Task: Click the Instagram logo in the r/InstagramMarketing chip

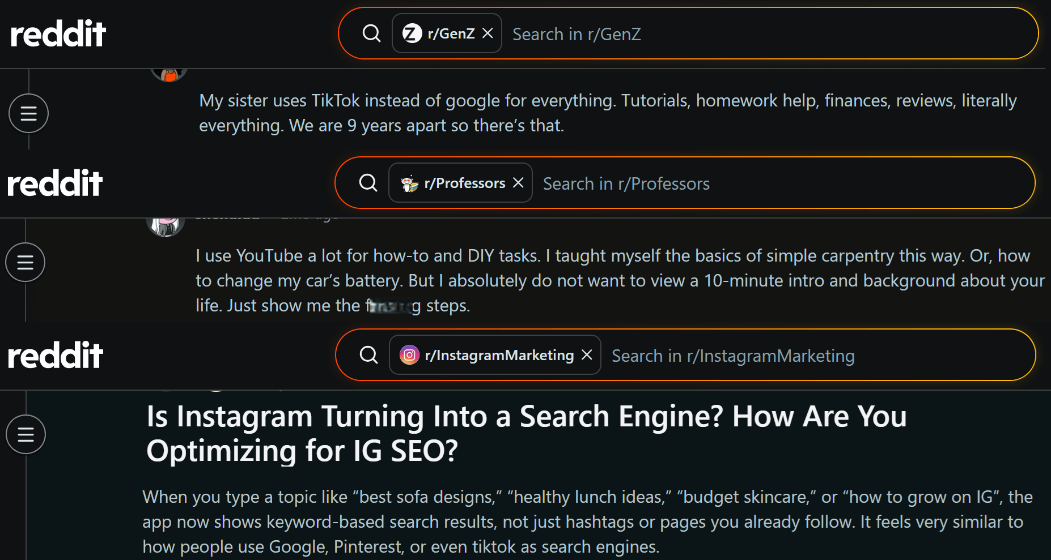Action: pyautogui.click(x=410, y=355)
